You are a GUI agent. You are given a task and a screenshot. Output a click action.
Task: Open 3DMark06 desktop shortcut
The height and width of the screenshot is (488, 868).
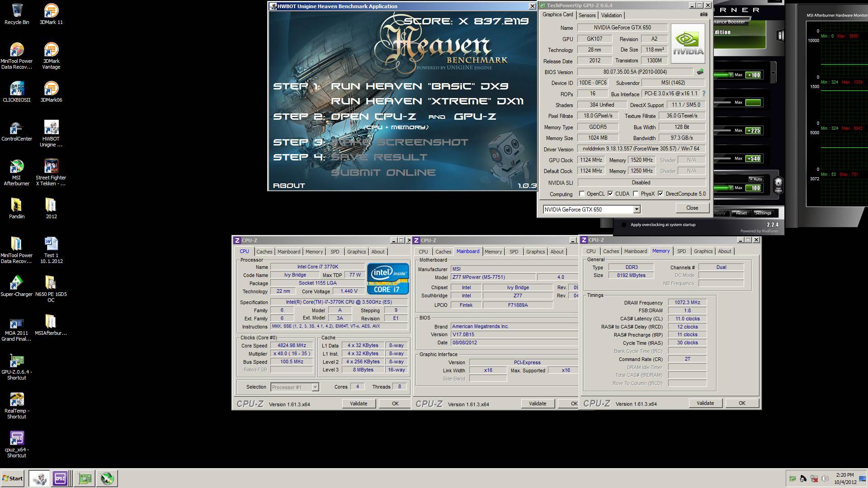pyautogui.click(x=51, y=92)
